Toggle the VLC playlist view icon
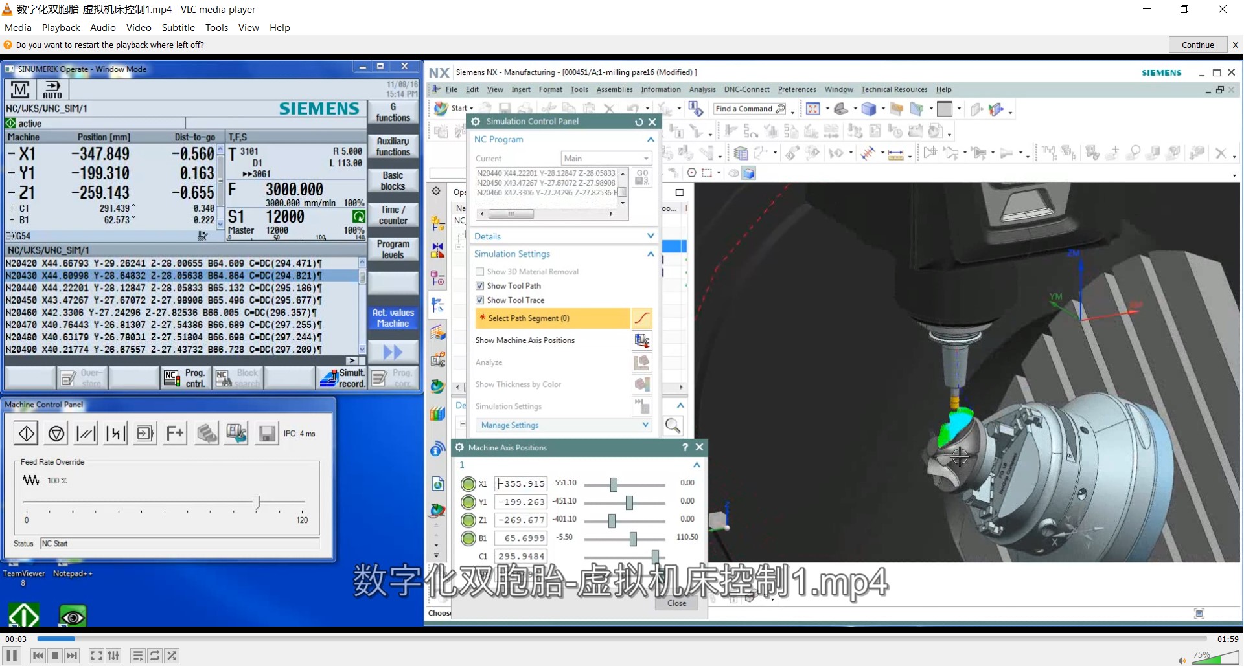The height and width of the screenshot is (666, 1244). 137,656
